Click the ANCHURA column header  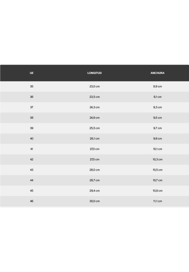tap(157, 73)
